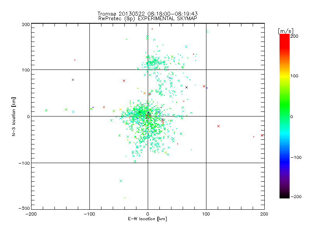The image size is (311, 233).
Task: Select the "100" label beside the colorbar
Action: point(294,76)
